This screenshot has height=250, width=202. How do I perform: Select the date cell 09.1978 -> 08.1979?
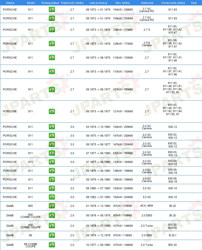pos(98,215)
